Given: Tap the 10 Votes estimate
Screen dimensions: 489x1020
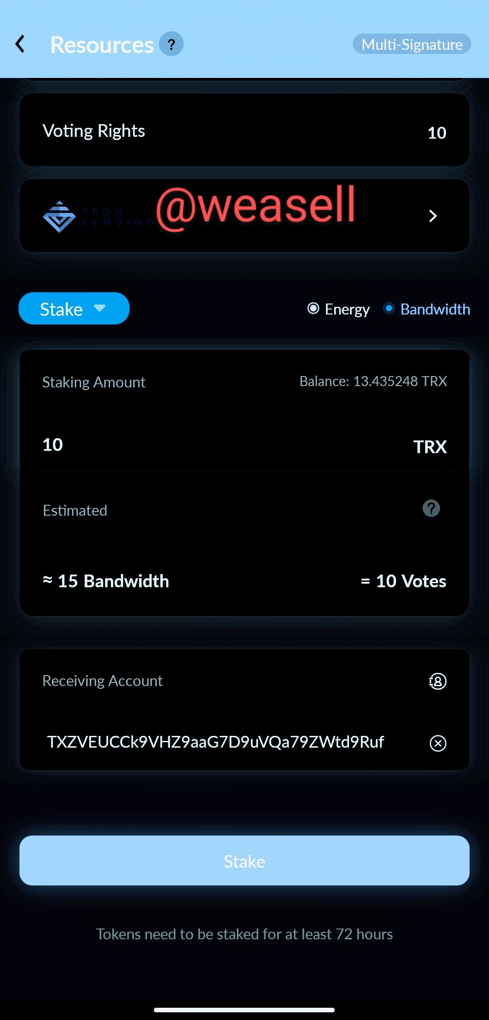Looking at the screenshot, I should [x=403, y=581].
